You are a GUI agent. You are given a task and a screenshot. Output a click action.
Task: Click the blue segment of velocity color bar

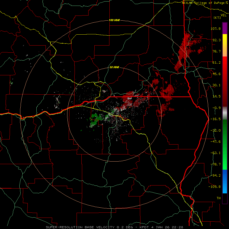225,181
